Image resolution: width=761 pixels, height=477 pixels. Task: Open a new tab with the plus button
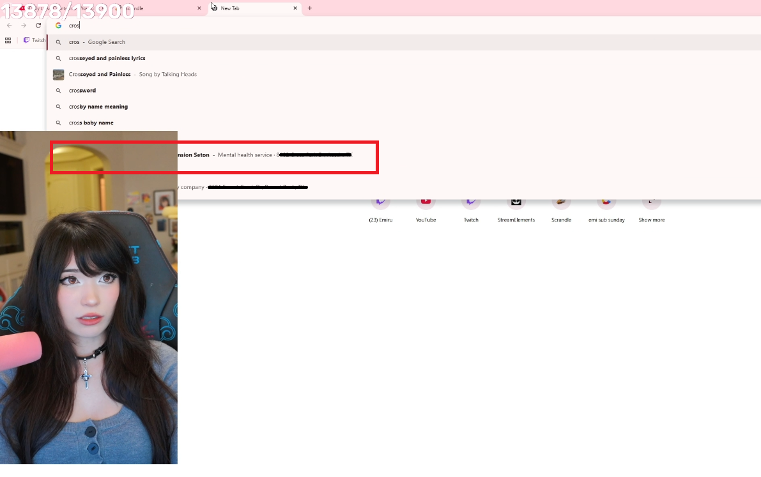click(x=310, y=8)
